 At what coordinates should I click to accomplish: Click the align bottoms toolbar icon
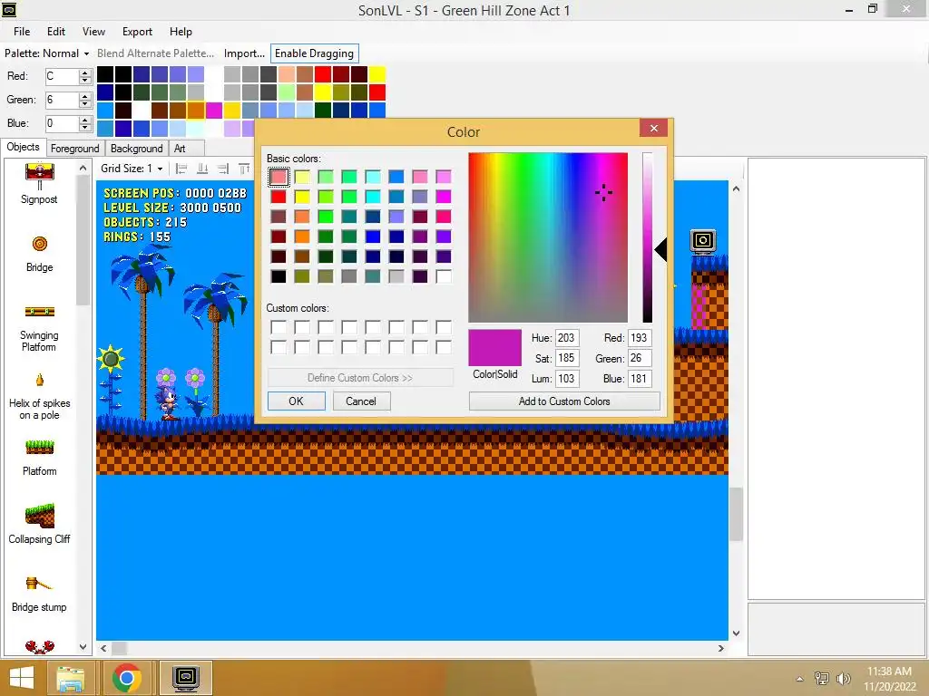tap(202, 169)
